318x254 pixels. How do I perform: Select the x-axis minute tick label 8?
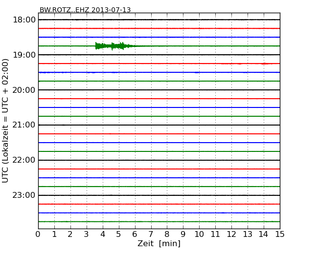tap(167, 234)
